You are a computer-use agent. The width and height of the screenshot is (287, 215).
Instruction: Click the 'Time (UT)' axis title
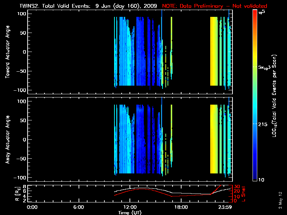coord(131,212)
